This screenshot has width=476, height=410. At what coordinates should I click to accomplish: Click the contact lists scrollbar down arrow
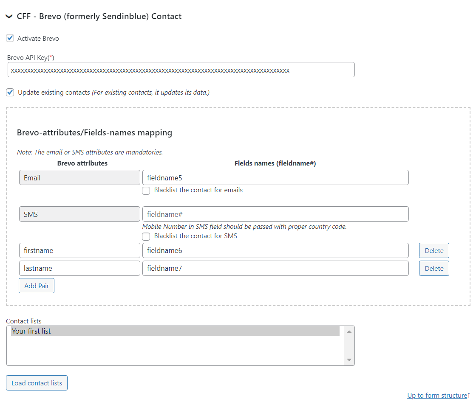349,359
